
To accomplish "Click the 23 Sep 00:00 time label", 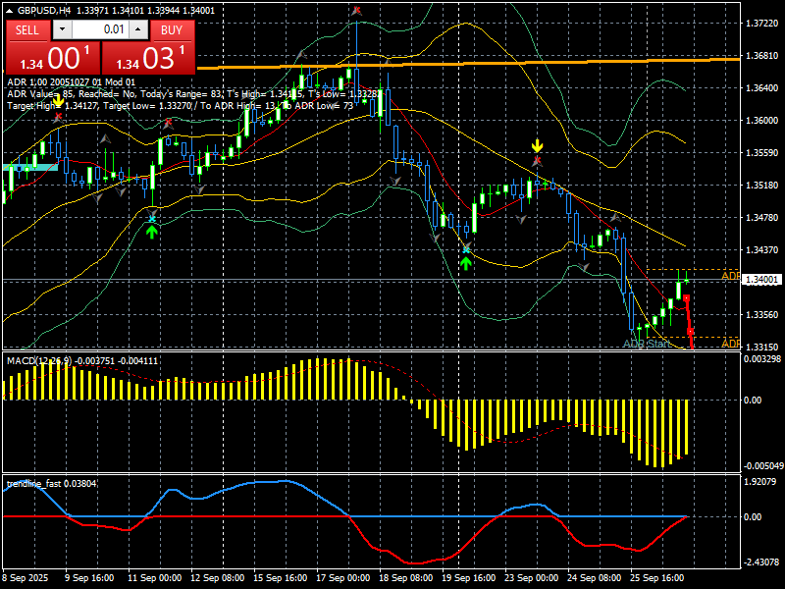I will tap(531, 578).
